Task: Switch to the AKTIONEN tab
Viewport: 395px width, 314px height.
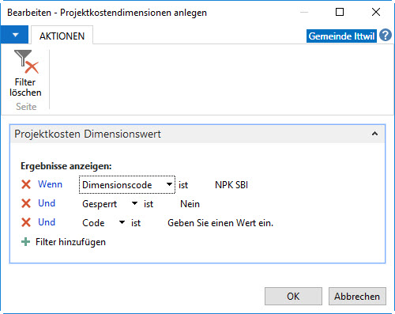Action: pyautogui.click(x=62, y=36)
